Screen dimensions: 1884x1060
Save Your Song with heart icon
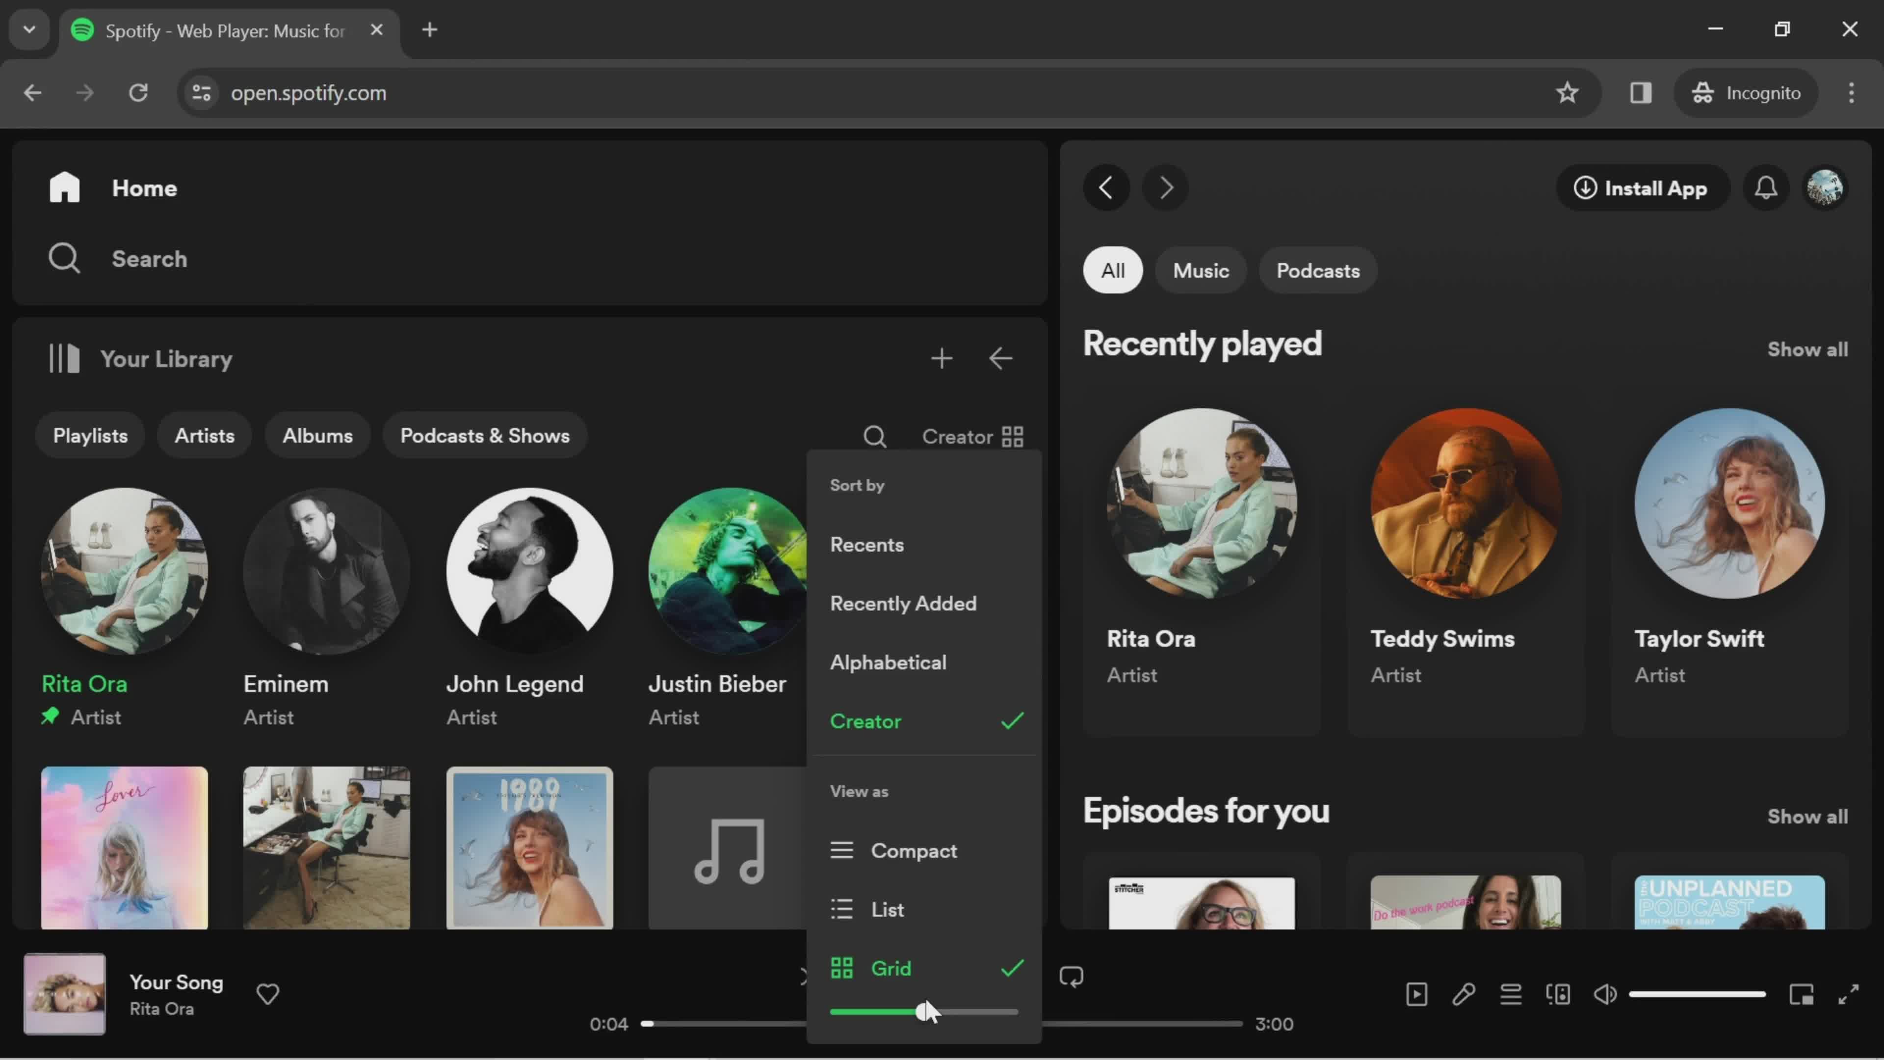click(x=268, y=993)
